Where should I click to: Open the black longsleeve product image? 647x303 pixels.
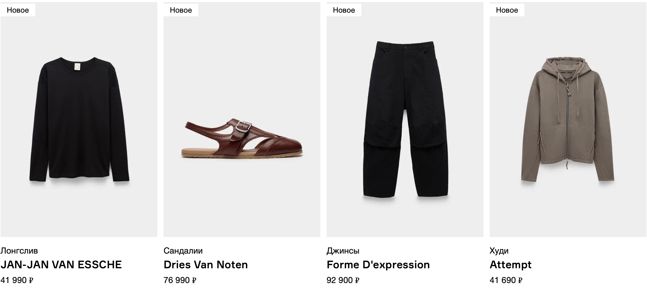pyautogui.click(x=79, y=120)
